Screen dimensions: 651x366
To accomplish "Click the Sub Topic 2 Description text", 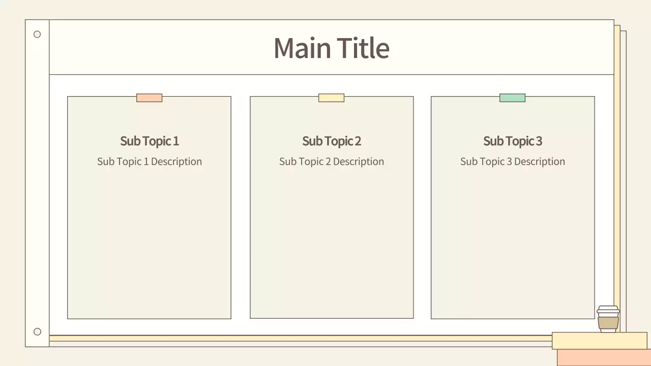I will (331, 162).
